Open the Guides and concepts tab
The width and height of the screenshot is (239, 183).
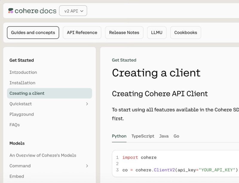(x=33, y=33)
